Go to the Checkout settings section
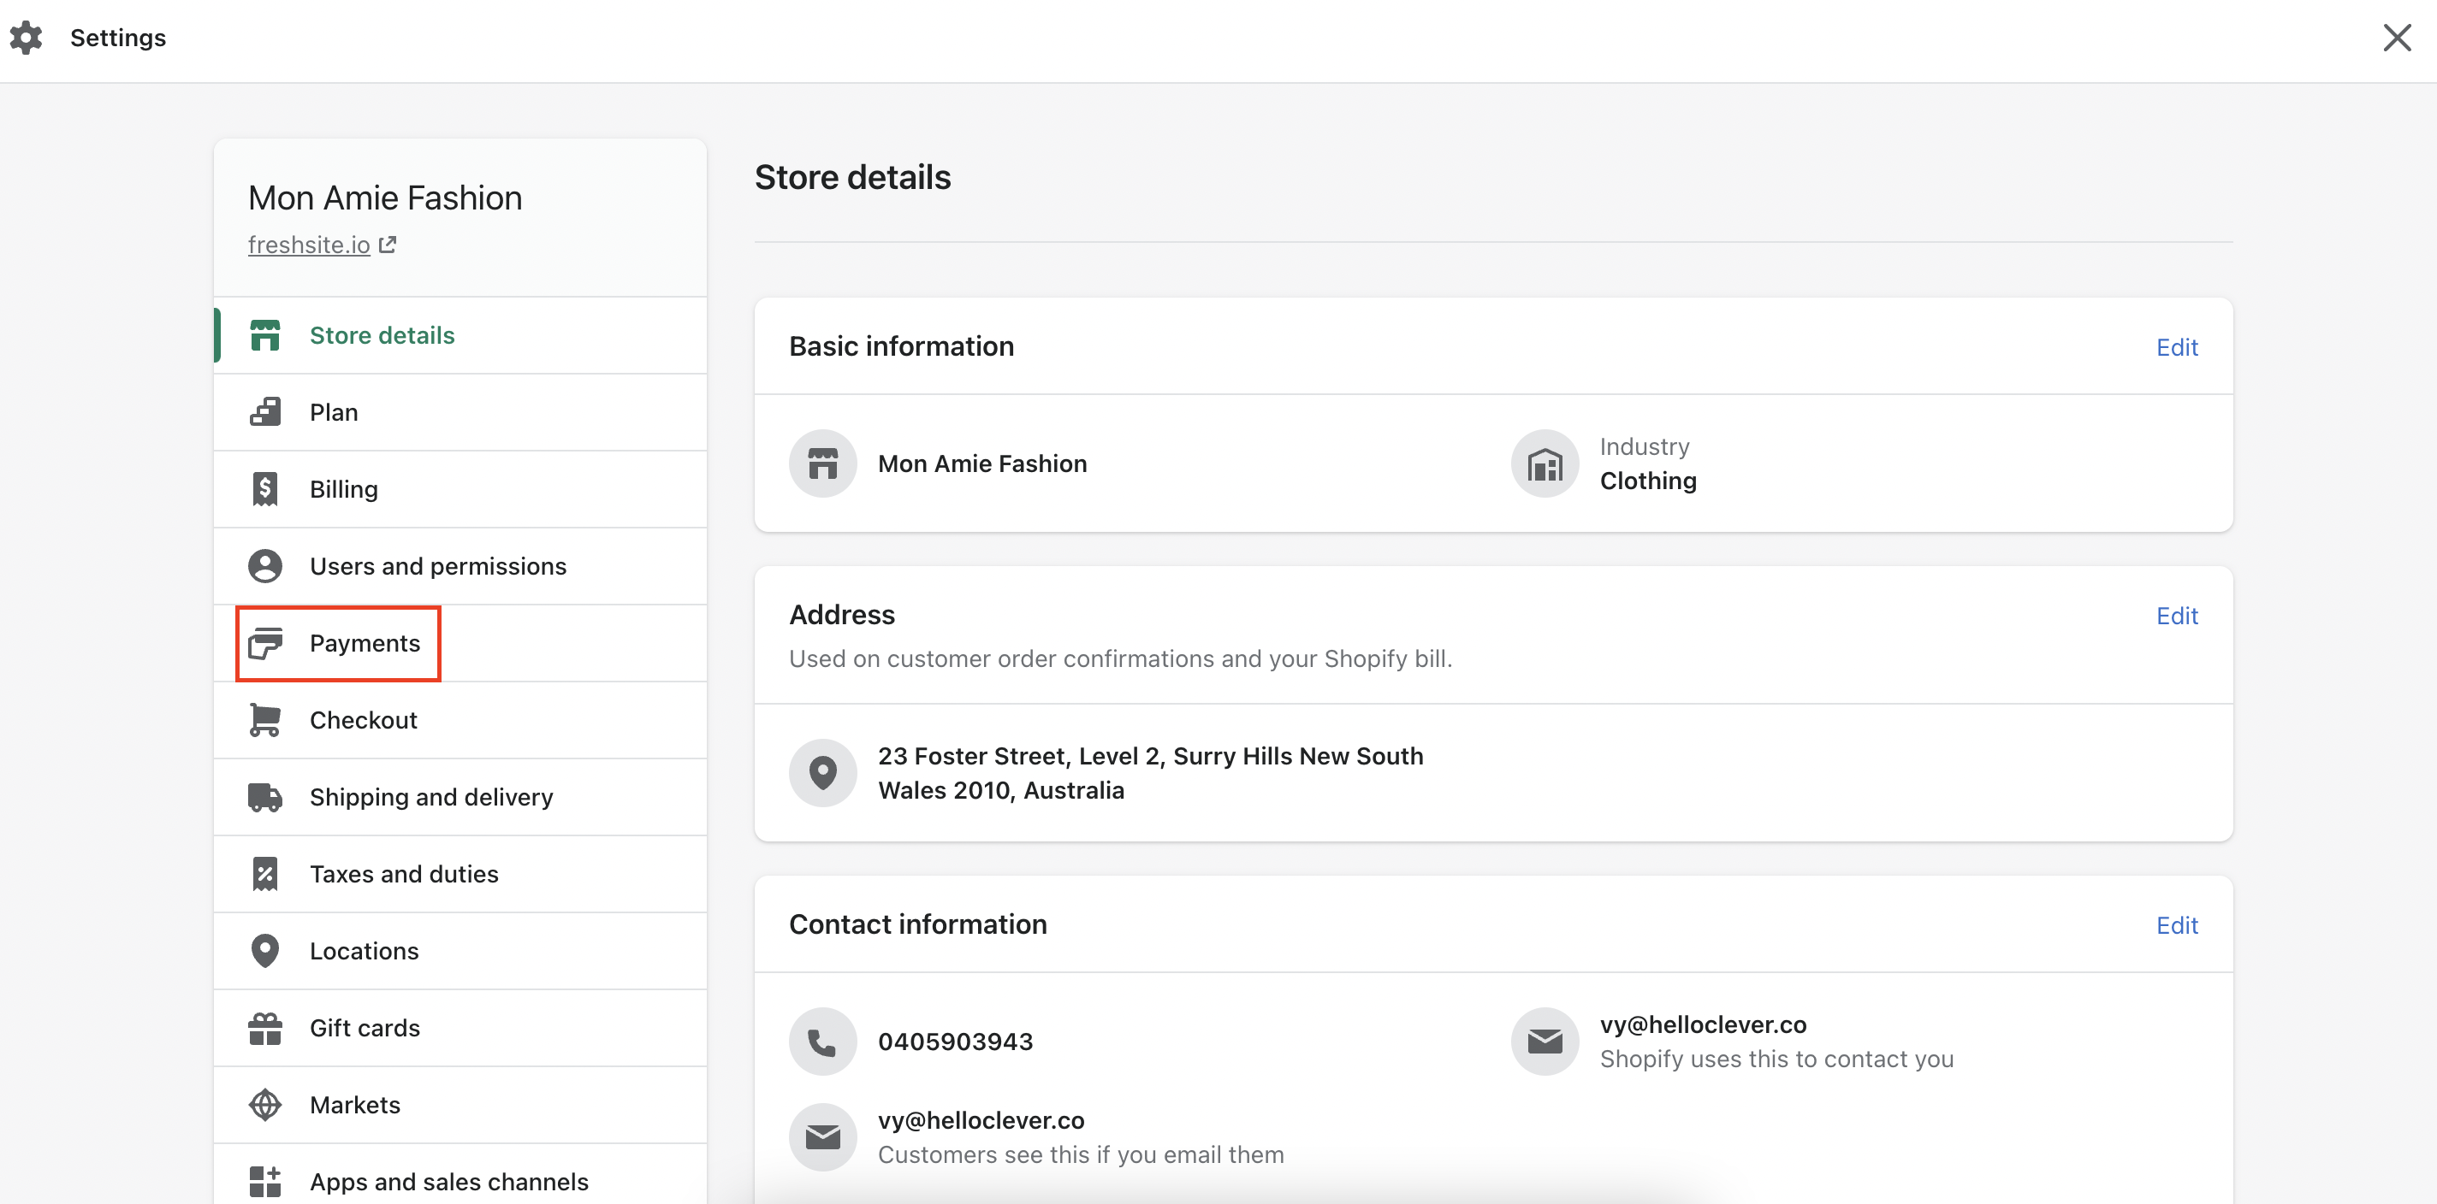Viewport: 2437px width, 1204px height. click(364, 720)
